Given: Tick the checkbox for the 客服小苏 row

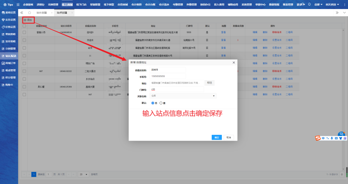Looking at the screenshot, I should point(24,32).
